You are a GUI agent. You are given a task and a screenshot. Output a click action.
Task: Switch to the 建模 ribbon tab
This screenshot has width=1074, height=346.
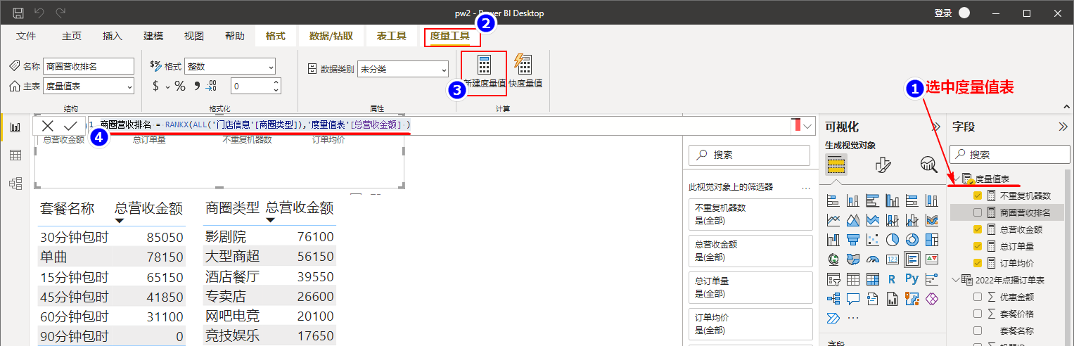pyautogui.click(x=153, y=36)
